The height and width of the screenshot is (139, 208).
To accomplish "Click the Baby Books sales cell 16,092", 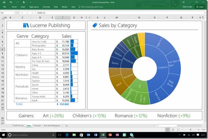I will pyautogui.click(x=63, y=49).
